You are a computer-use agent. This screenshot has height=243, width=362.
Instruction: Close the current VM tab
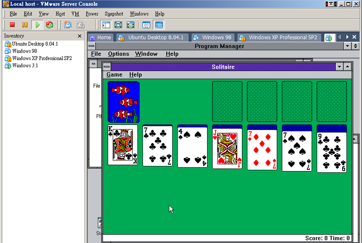354,37
